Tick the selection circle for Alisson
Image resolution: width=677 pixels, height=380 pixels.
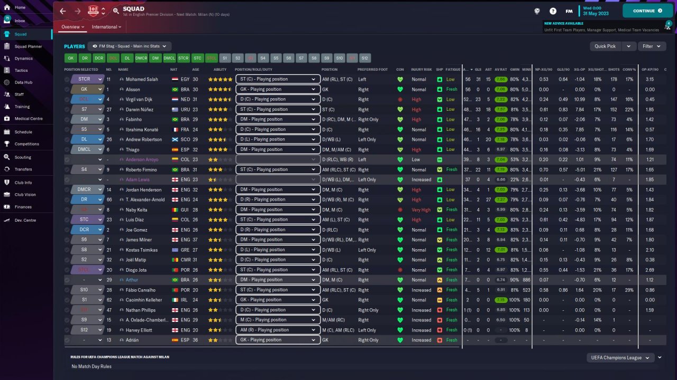coord(67,89)
